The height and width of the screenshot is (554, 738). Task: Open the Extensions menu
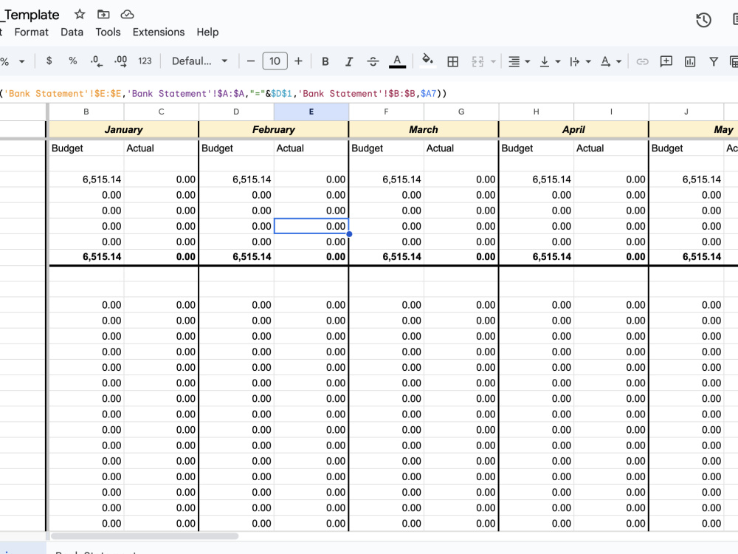(x=159, y=32)
